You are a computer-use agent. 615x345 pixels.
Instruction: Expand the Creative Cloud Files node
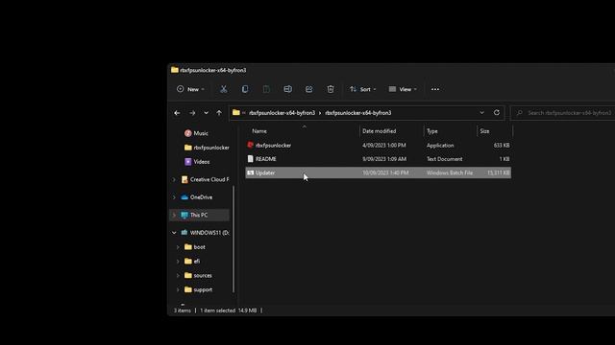coord(174,179)
